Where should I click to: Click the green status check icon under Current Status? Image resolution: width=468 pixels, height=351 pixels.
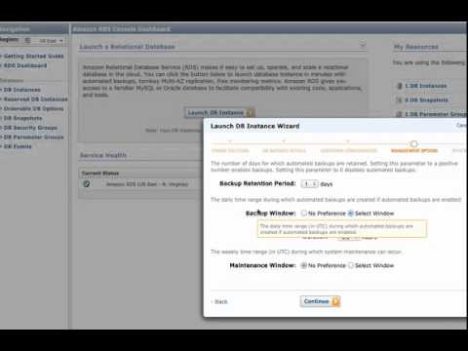(x=87, y=184)
